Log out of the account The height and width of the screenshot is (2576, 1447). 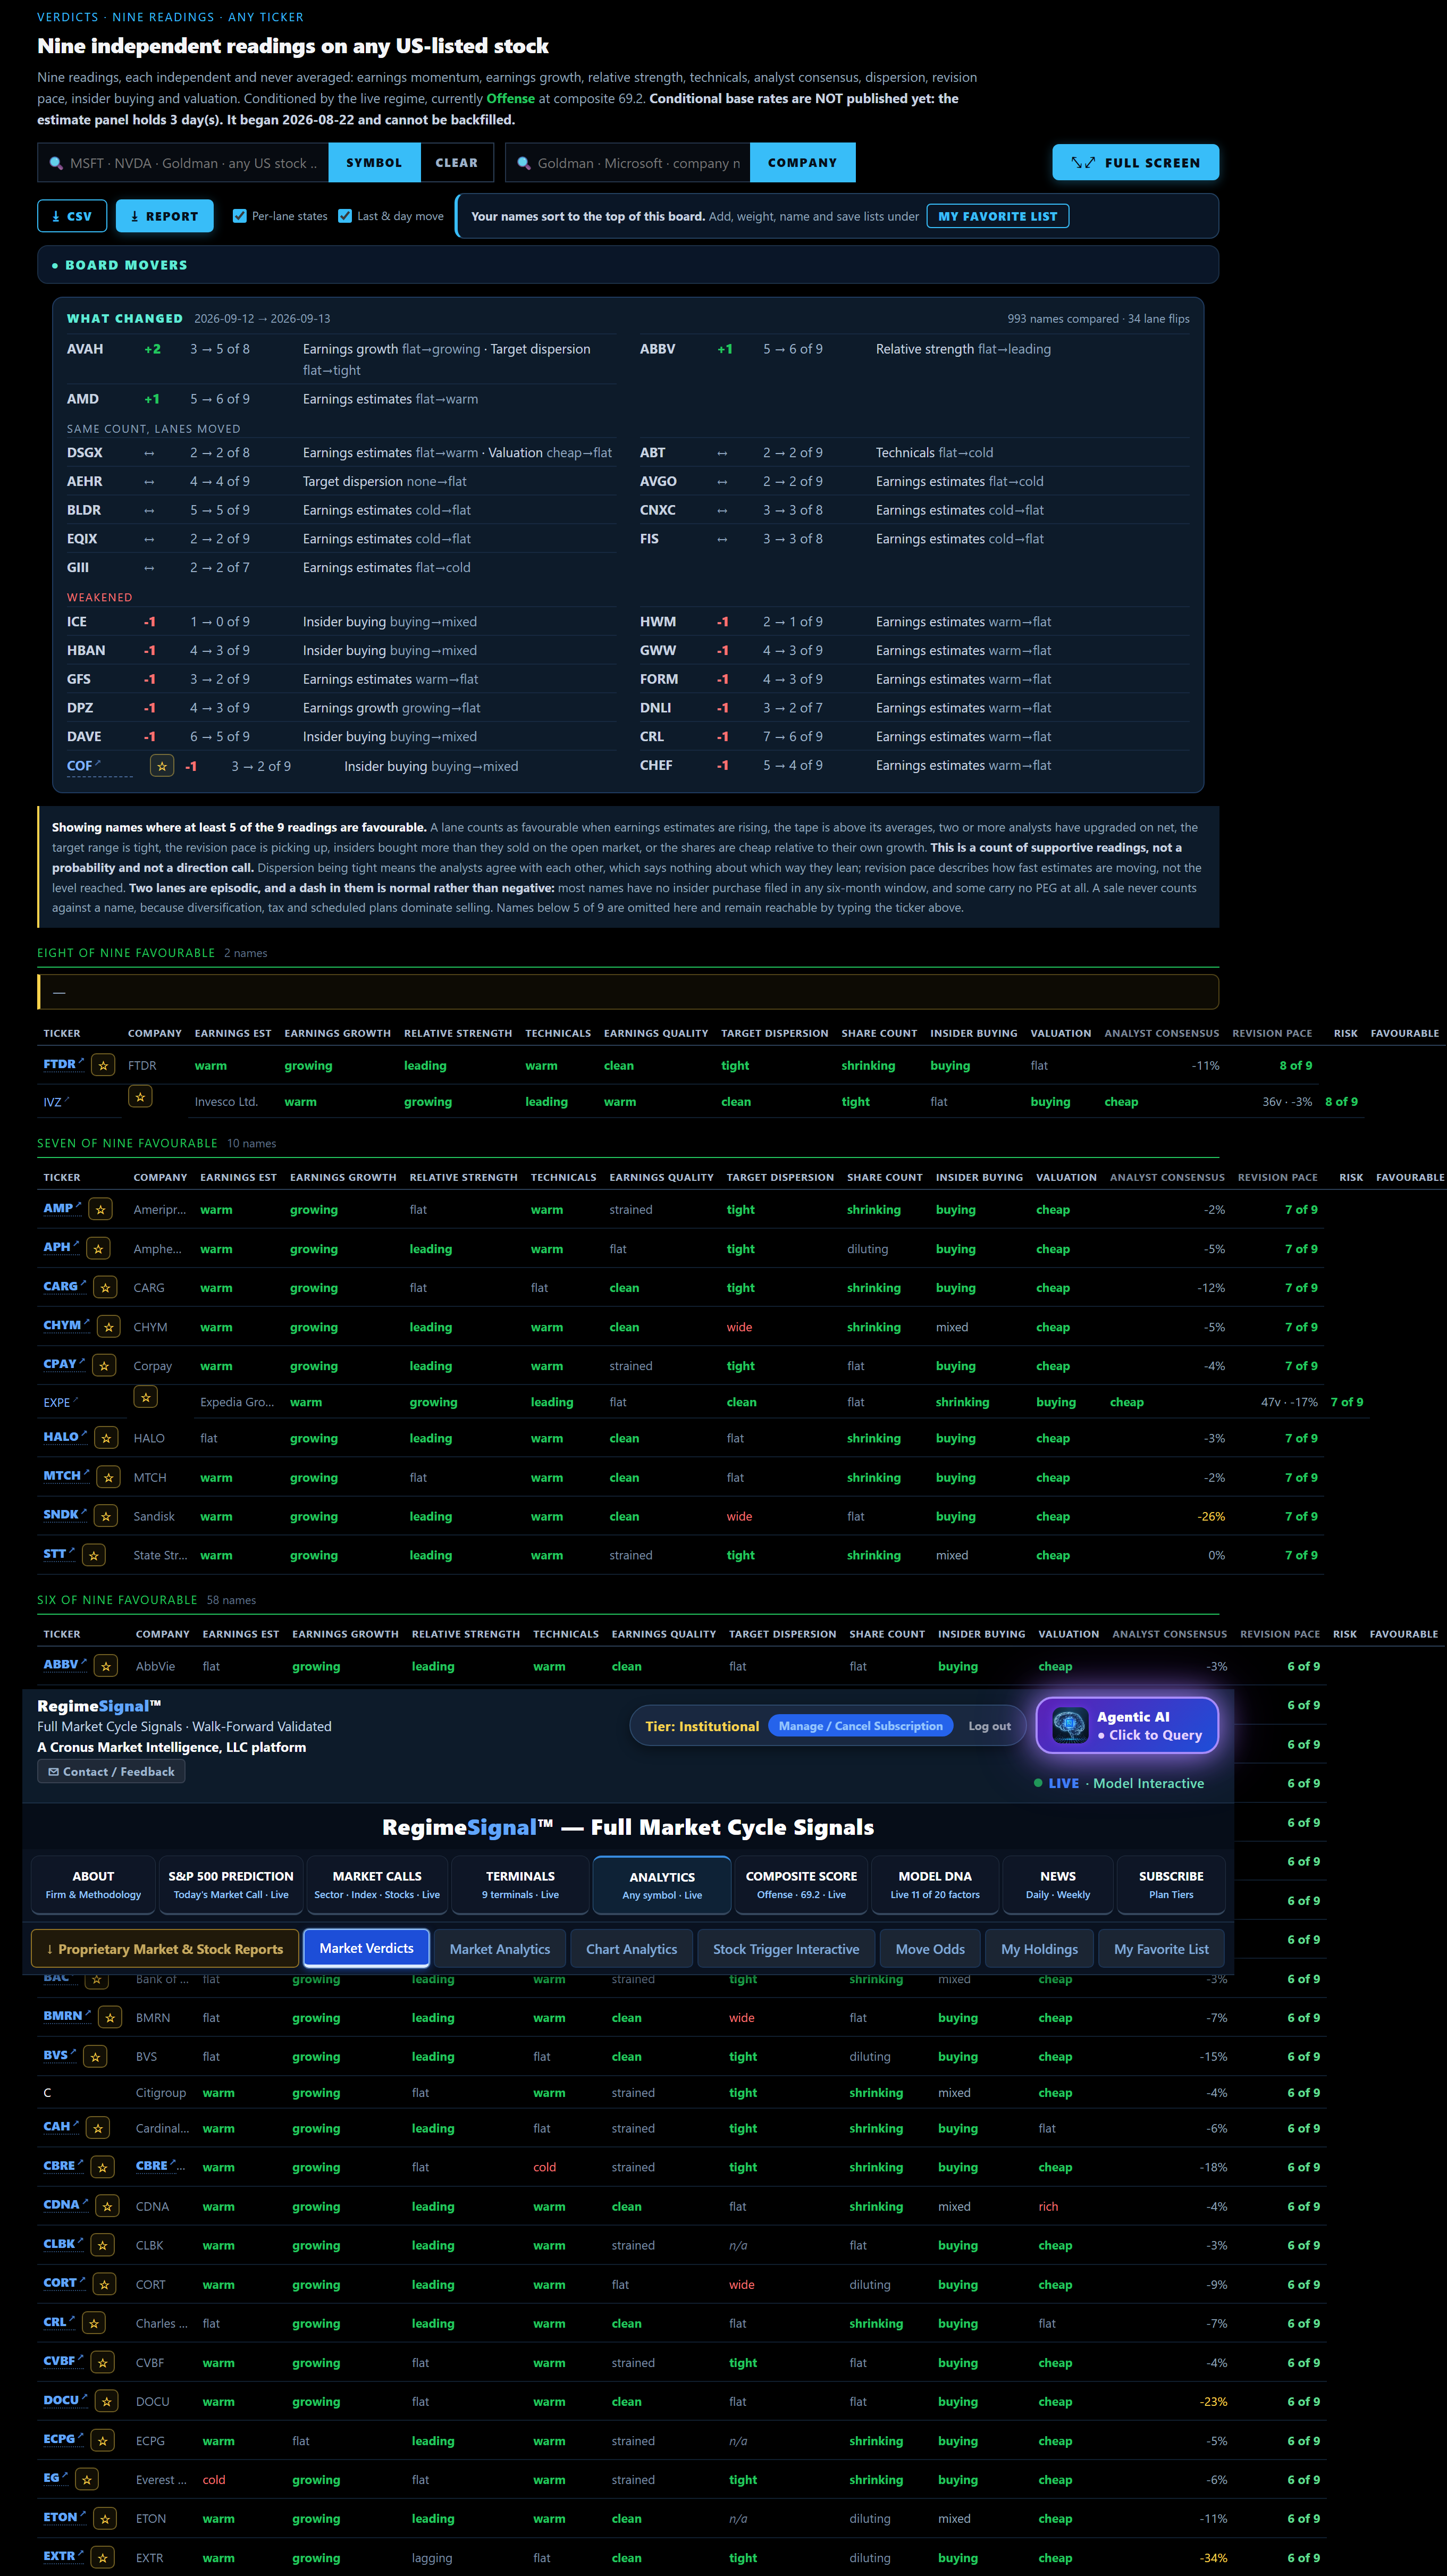[989, 1726]
